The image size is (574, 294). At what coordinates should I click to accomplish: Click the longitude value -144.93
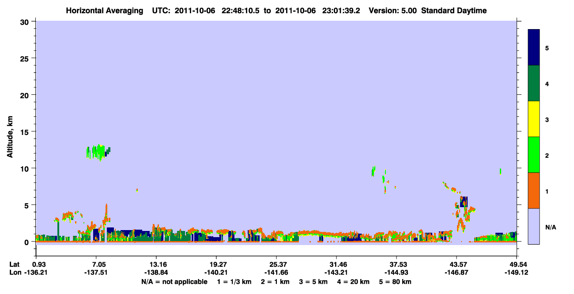click(x=397, y=273)
